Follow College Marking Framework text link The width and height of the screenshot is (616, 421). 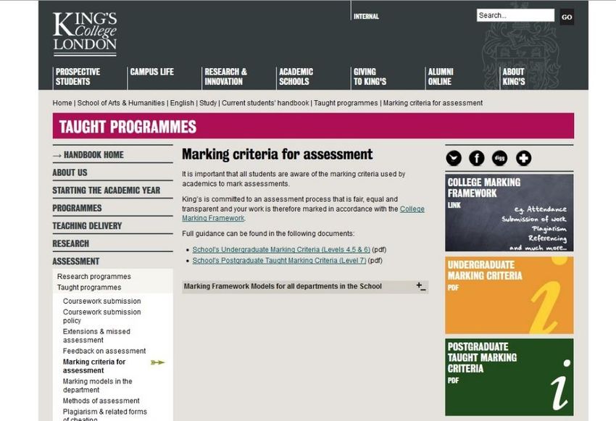tap(412, 209)
